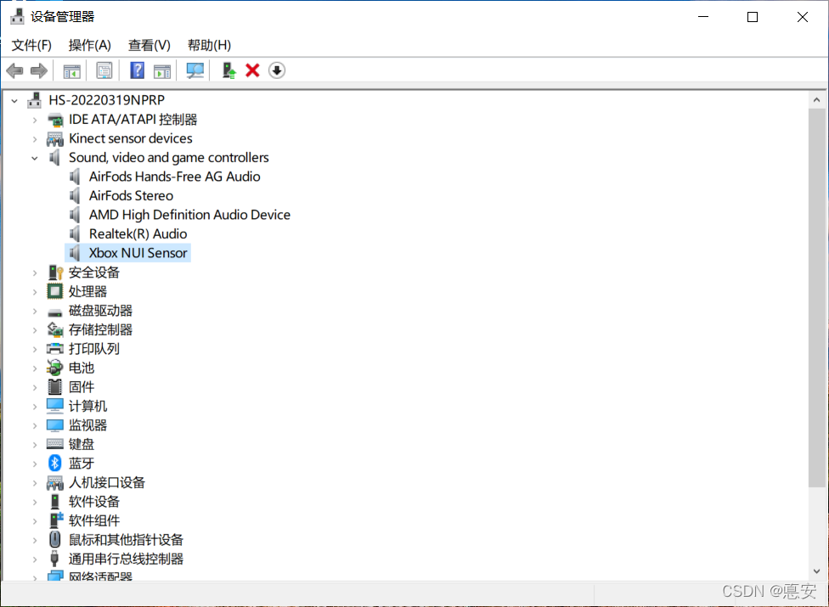829x607 pixels.
Task: Click the 安全设备 key icon
Action: tap(55, 273)
